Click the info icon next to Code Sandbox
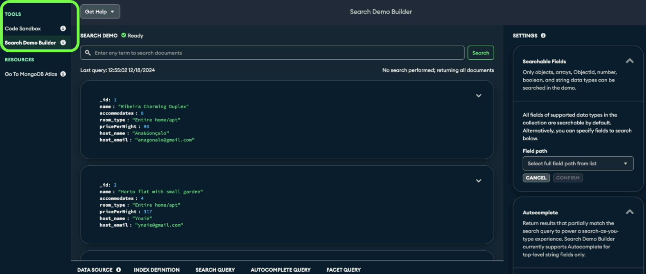 click(x=63, y=29)
